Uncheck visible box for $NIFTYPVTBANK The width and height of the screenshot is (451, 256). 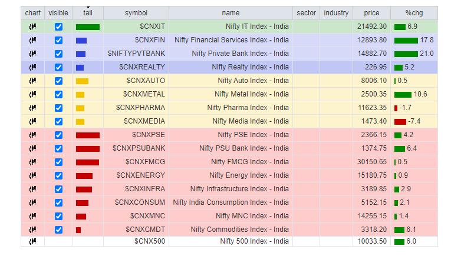pyautogui.click(x=58, y=54)
